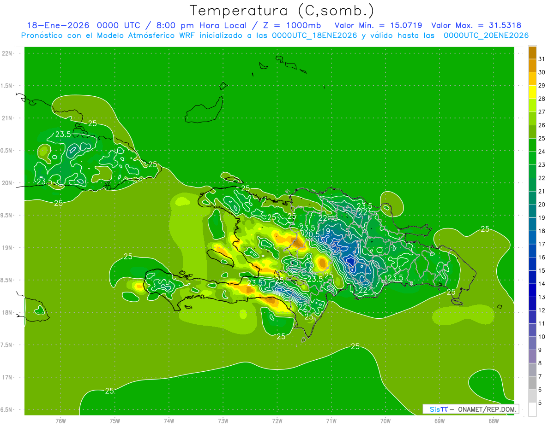The height and width of the screenshot is (427, 554).
Task: Click the "21N" latitude axis label
Action: pyautogui.click(x=7, y=118)
